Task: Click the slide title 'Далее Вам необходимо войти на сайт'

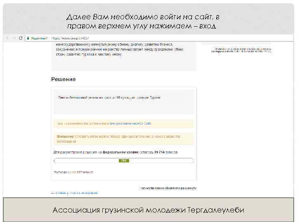Action: point(143,21)
